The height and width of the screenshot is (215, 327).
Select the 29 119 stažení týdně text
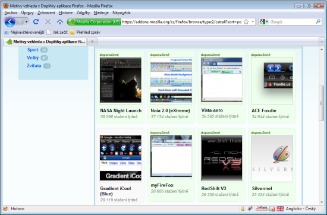119,200
